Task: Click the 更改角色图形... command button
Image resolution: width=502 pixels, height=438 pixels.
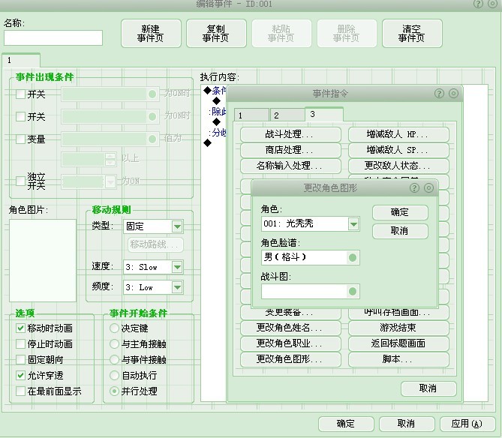Action: [290, 359]
